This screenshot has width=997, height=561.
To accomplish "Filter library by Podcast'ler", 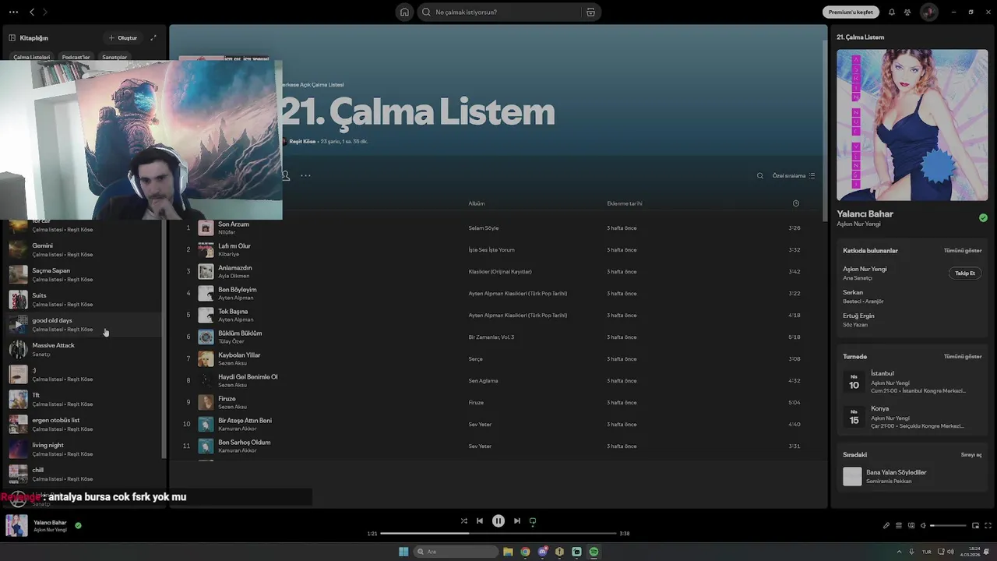I will pyautogui.click(x=76, y=57).
